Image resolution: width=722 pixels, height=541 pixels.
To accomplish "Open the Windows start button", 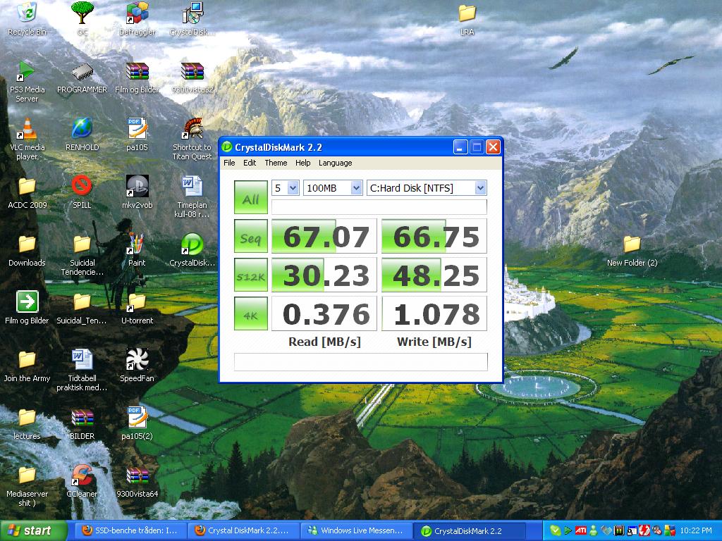I will [33, 530].
